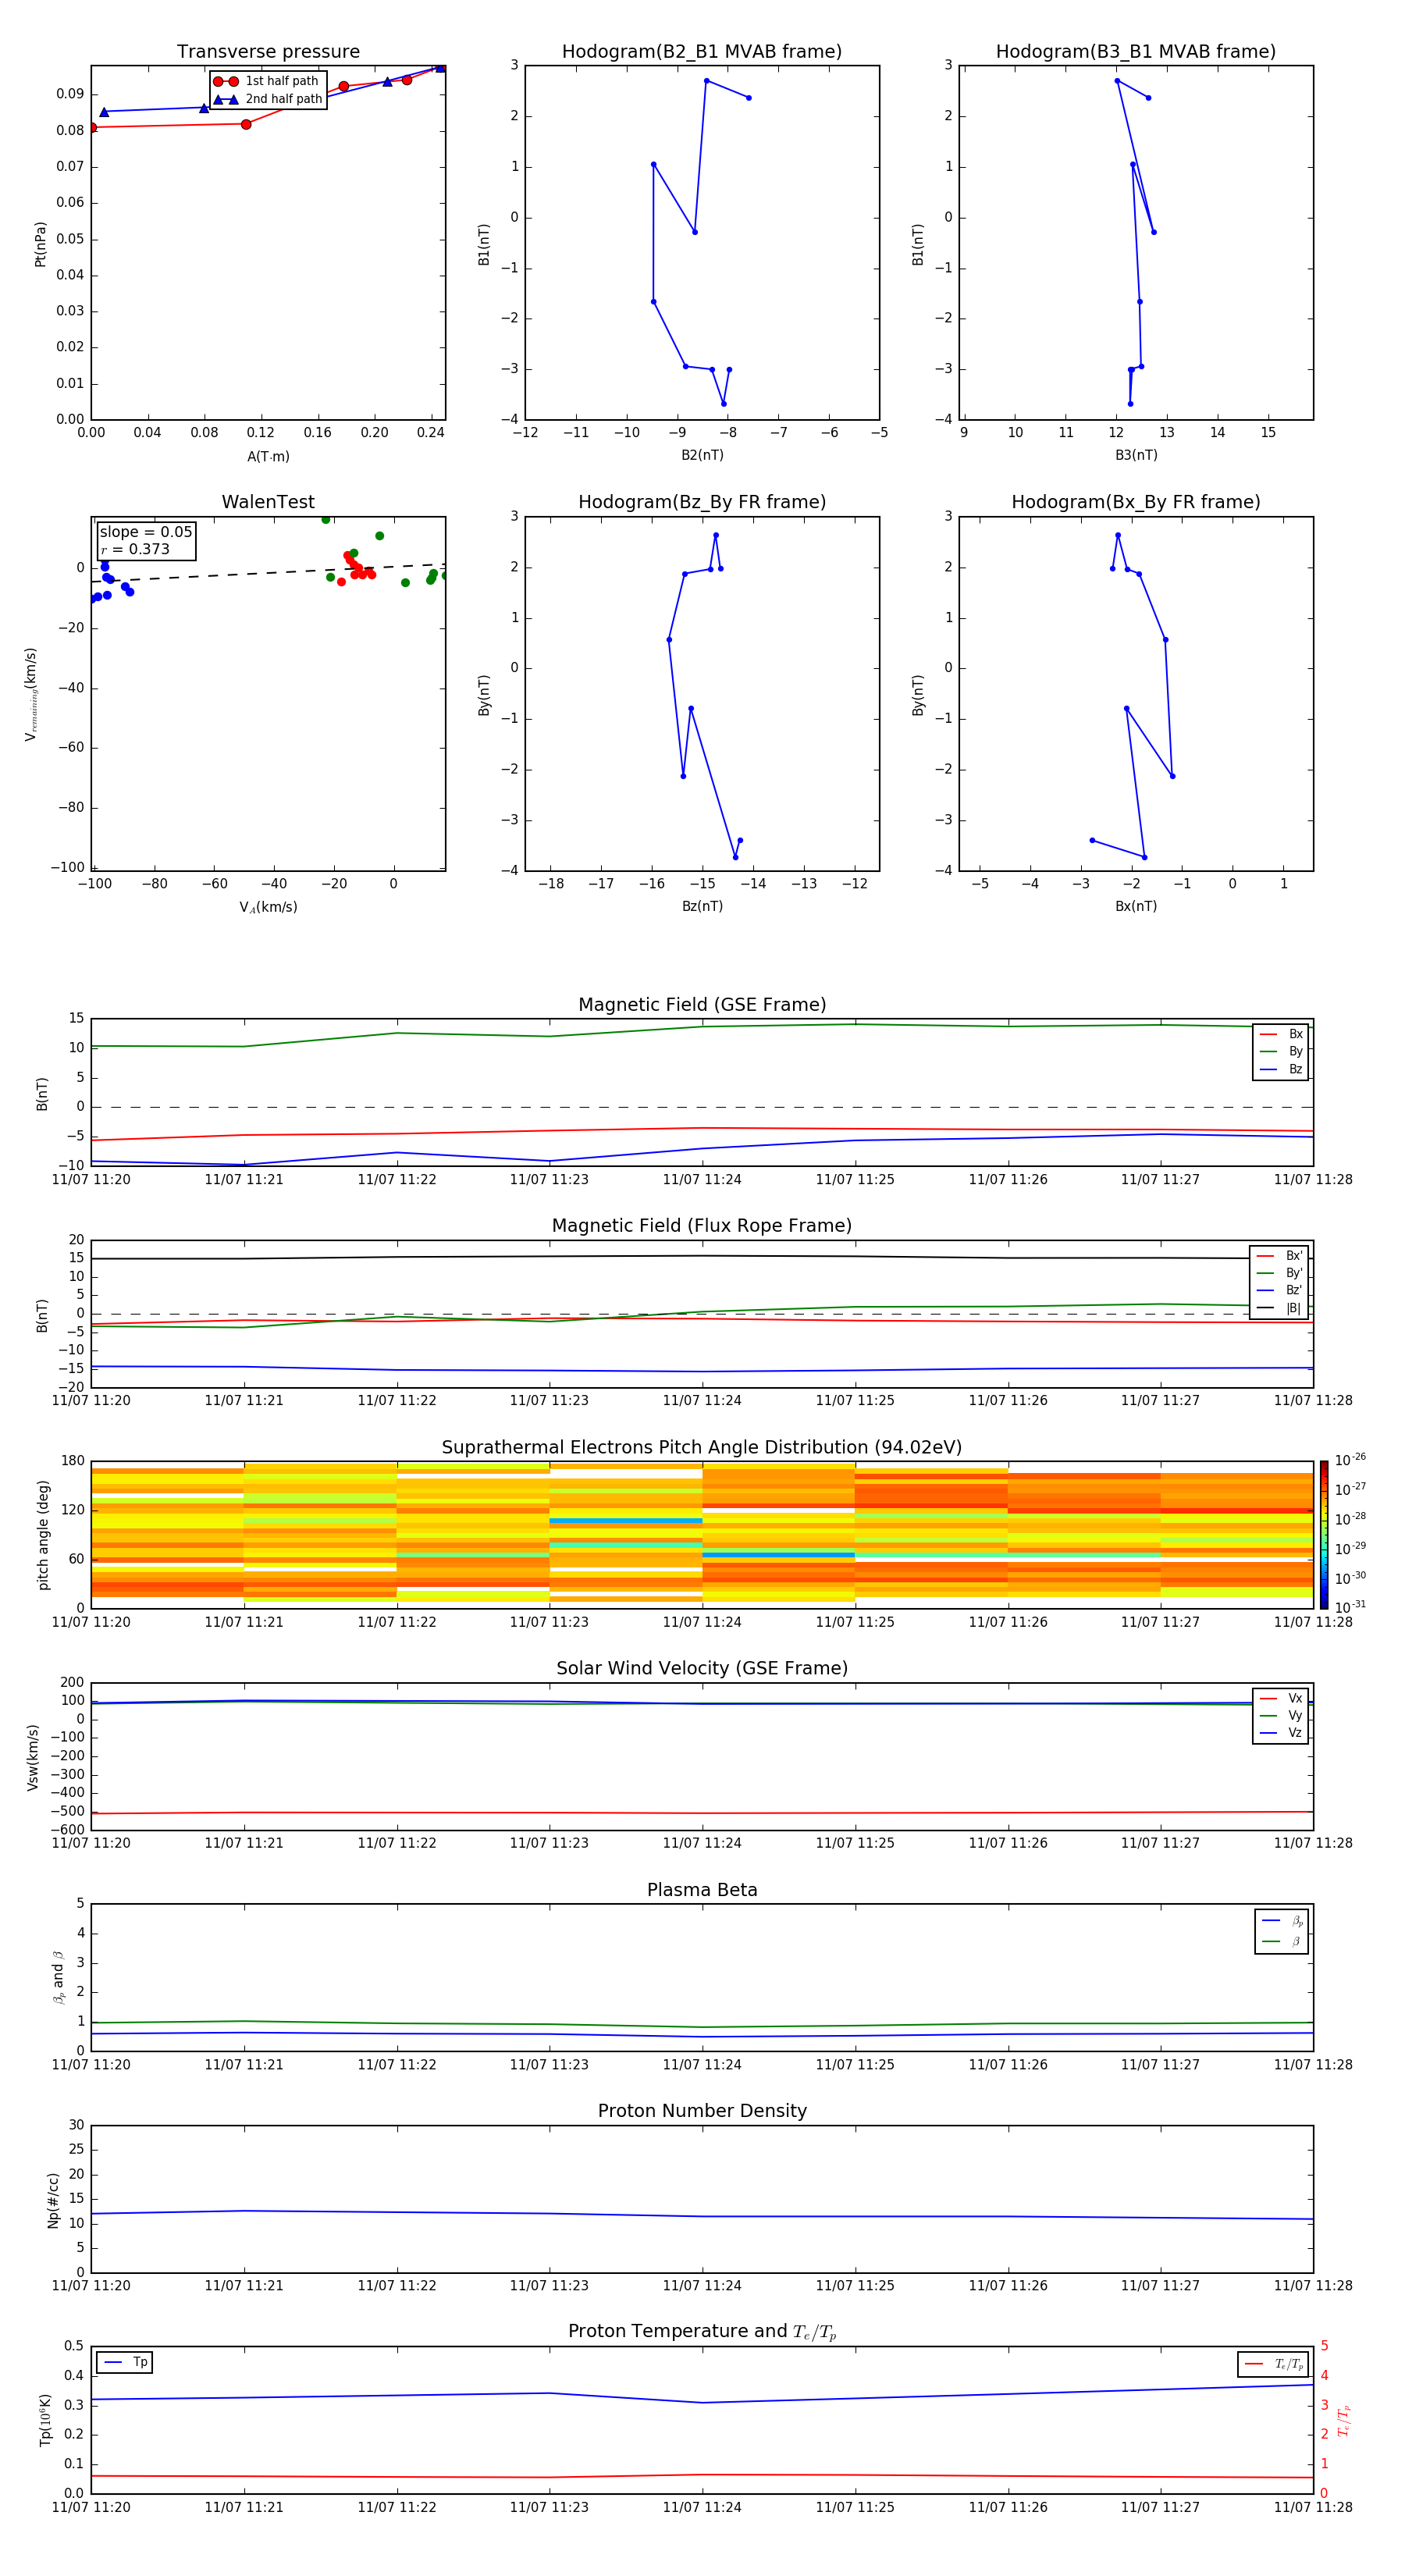Viewport: 1405px width, 2576px height.
Task: Click the "WalenTest" plot title
Action: point(268,502)
